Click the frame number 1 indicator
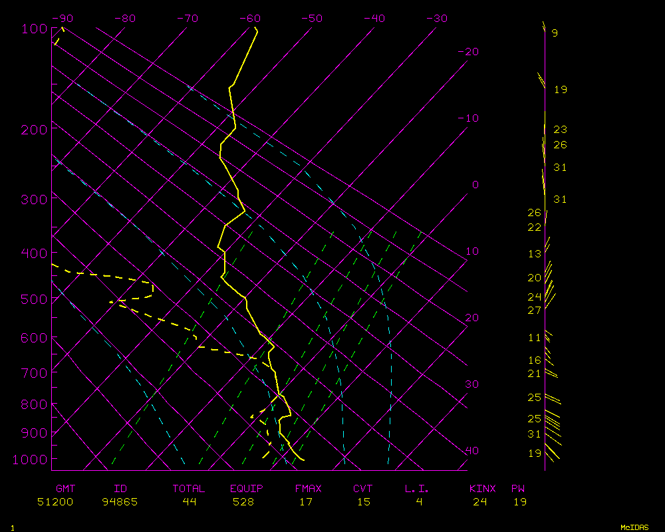 tap(12, 527)
